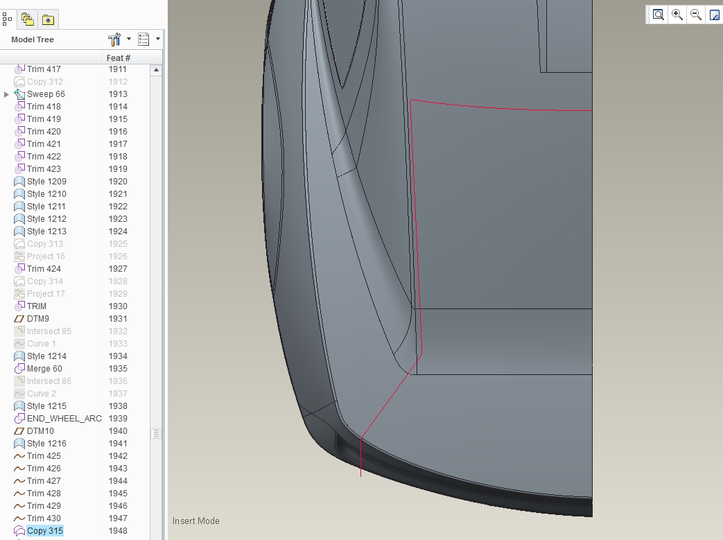Screen dimensions: 723x540
Task: Click the Project 17 curve icon
Action: click(x=19, y=293)
